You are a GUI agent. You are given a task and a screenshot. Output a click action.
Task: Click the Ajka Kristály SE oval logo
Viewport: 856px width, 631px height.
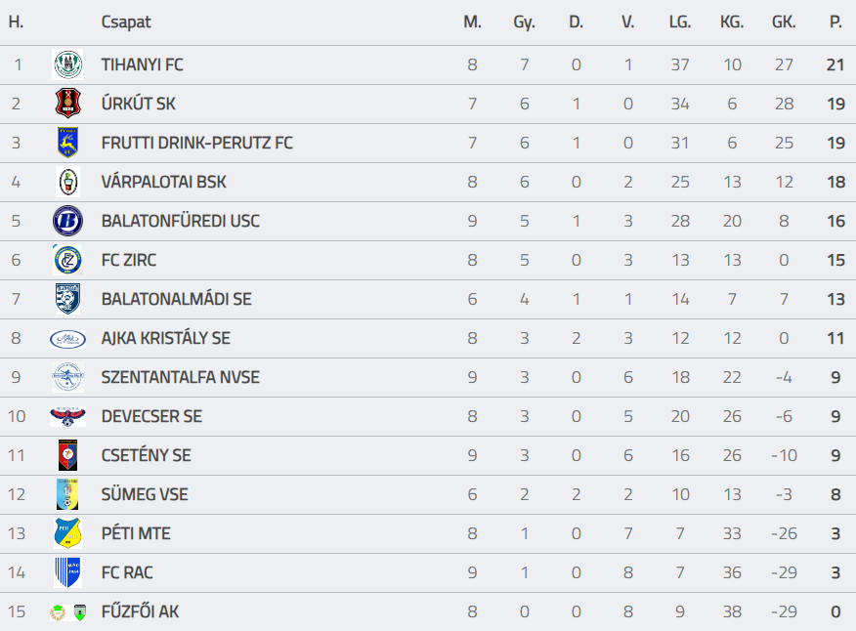pyautogui.click(x=67, y=339)
